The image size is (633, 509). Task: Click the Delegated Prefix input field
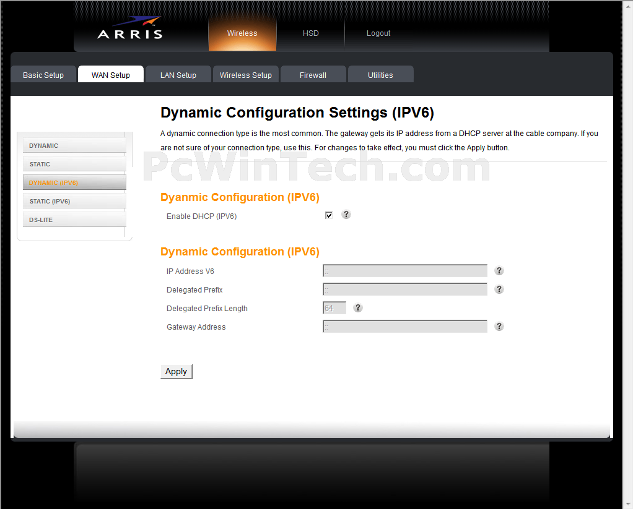[x=405, y=289]
